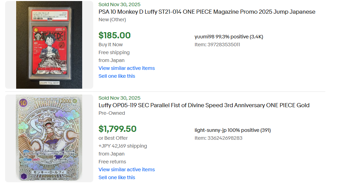Select item number 397283535011

pos(217,45)
